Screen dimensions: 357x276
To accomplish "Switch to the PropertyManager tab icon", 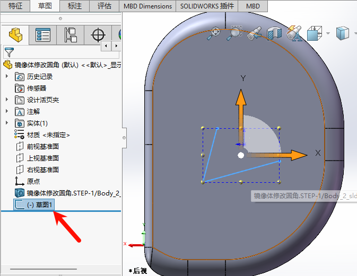I will coord(43,35).
